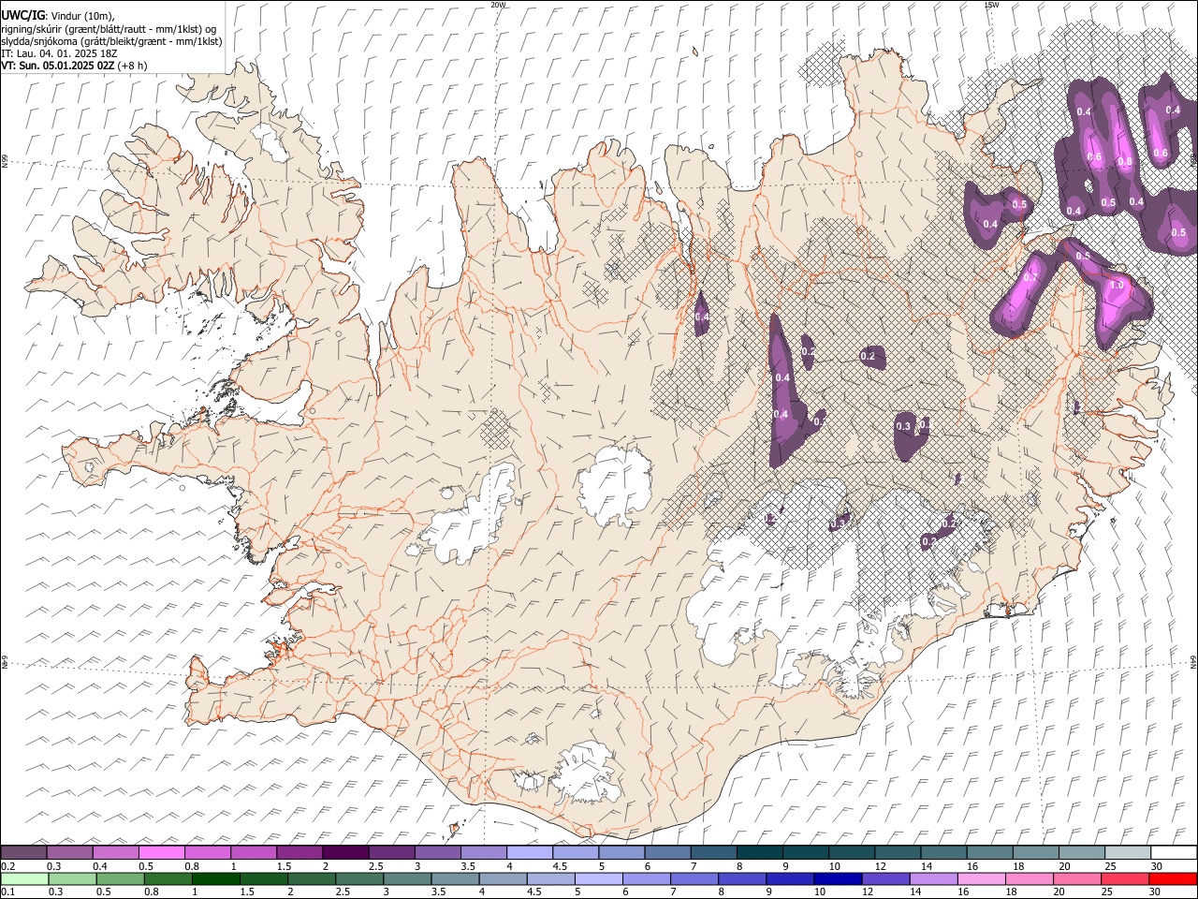
Task: Select the lower legend swatch labeled 4.5
Action: pyautogui.click(x=550, y=878)
